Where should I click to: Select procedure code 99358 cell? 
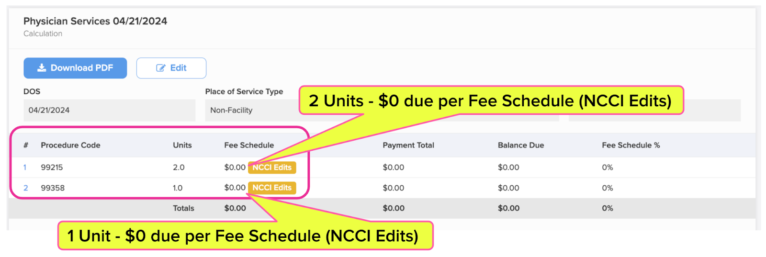tap(53, 188)
